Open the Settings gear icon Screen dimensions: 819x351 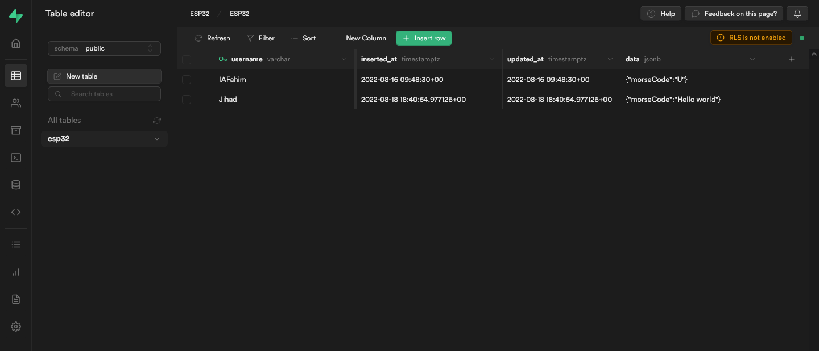[x=16, y=327]
